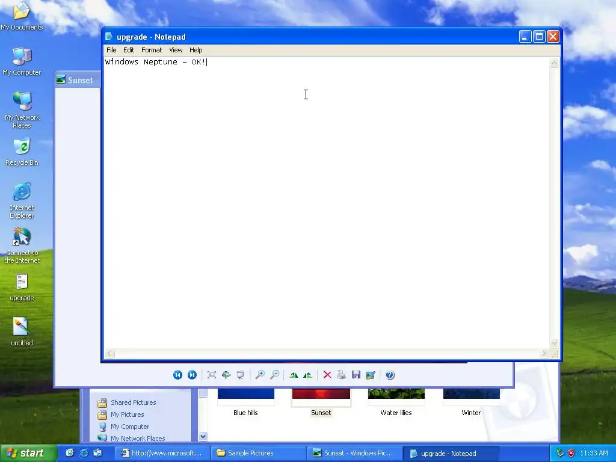
Task: Open My Pictures link in Sample Pictures
Action: pyautogui.click(x=121, y=414)
